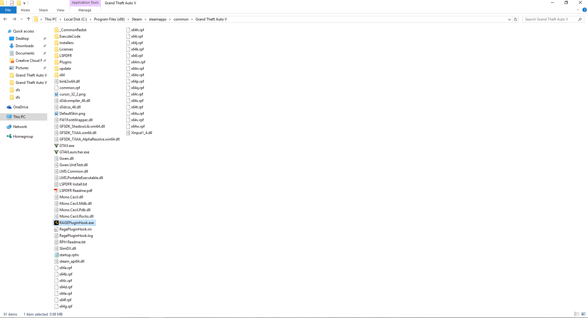This screenshot has width=588, height=318.
Task: Select the x64w.rpf archive
Action: (x=135, y=126)
